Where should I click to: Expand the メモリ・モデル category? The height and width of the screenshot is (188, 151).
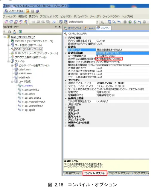tap(66, 104)
